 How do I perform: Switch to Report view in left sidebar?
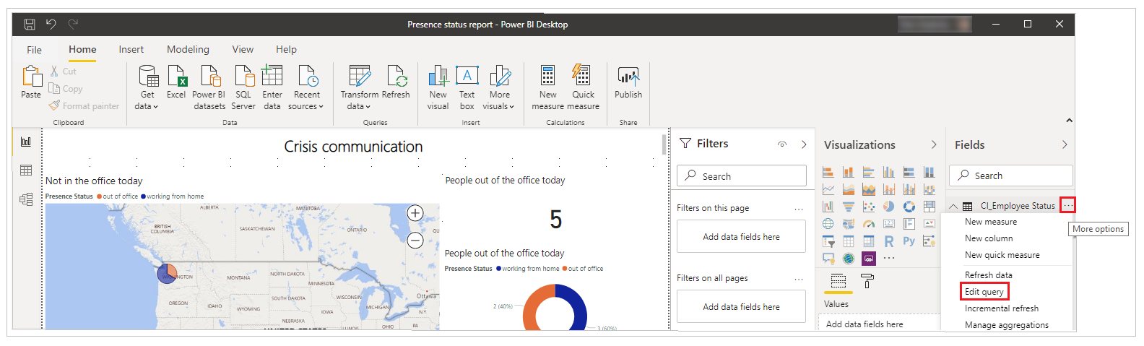pyautogui.click(x=26, y=142)
